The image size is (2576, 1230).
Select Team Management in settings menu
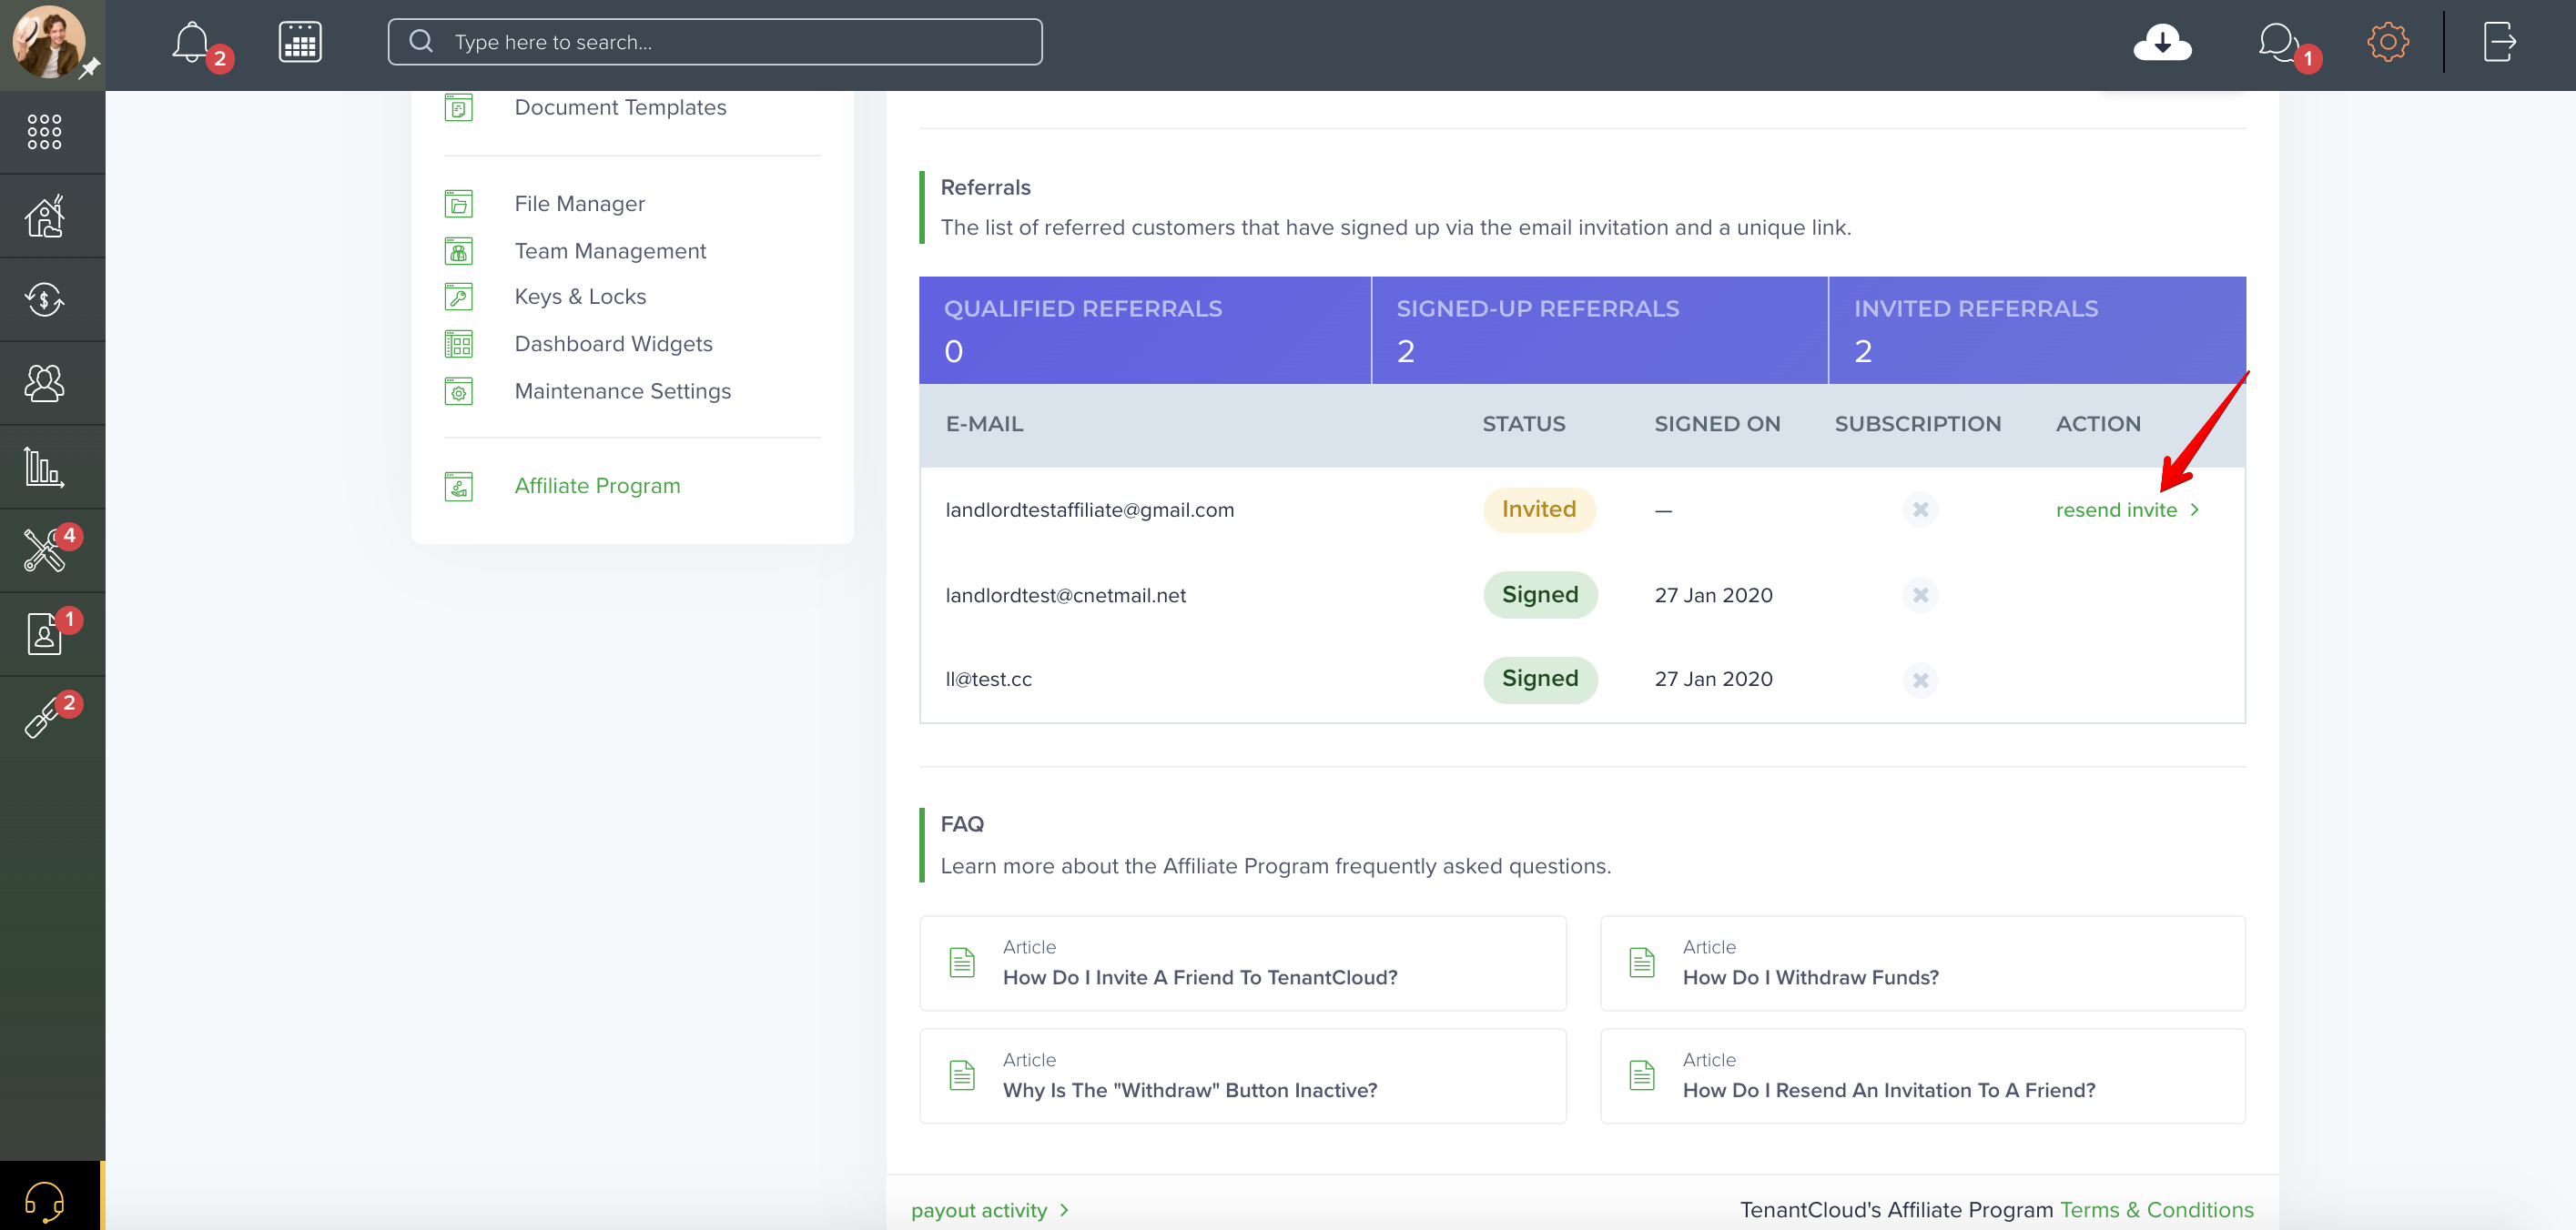(610, 251)
